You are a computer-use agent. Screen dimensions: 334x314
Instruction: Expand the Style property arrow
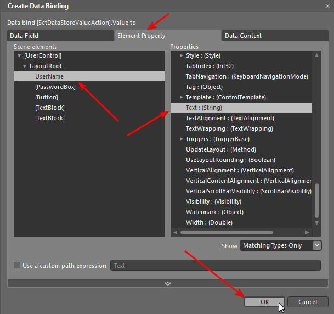point(182,55)
